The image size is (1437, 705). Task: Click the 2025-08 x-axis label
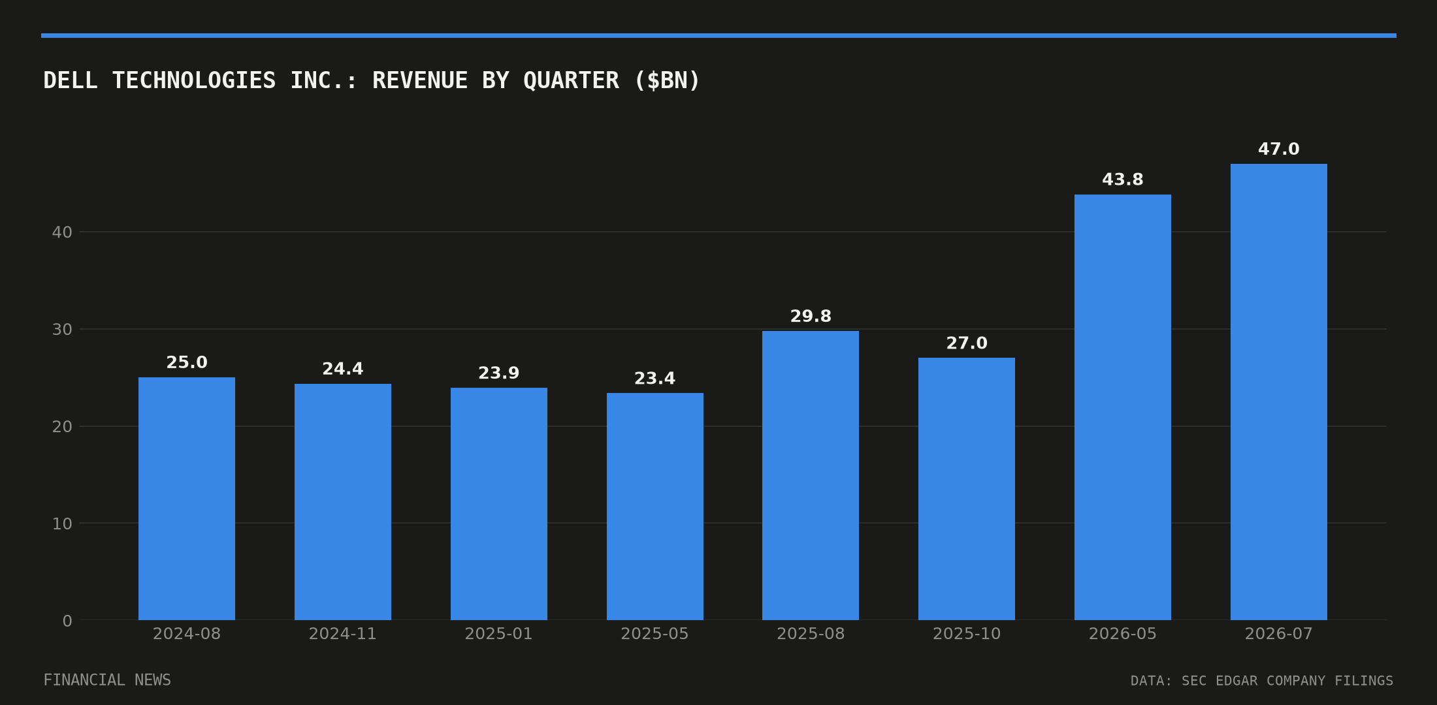click(811, 634)
